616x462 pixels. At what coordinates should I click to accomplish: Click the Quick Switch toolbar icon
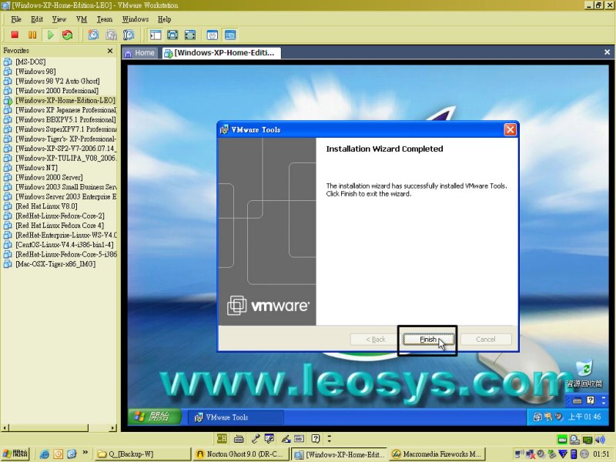[172, 35]
